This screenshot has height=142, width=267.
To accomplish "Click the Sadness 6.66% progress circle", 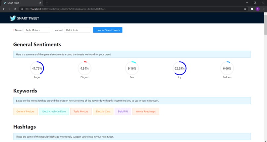I will pos(227,68).
